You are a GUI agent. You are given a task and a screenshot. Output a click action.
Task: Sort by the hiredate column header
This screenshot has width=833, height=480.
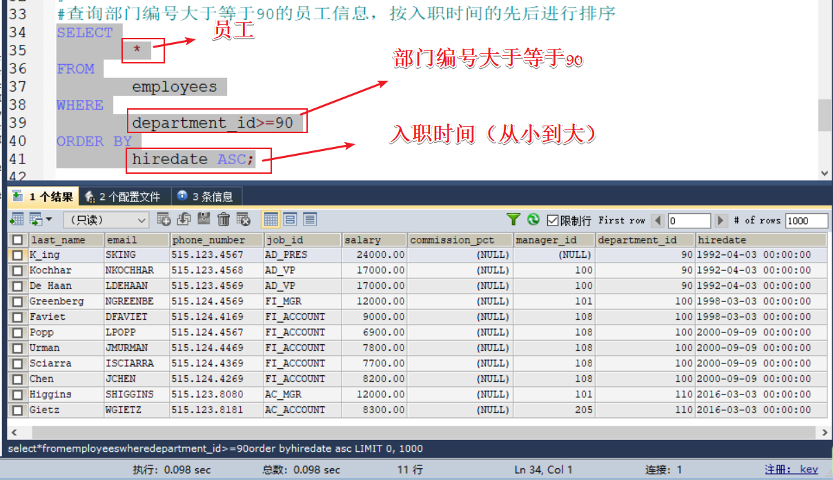tap(761, 240)
